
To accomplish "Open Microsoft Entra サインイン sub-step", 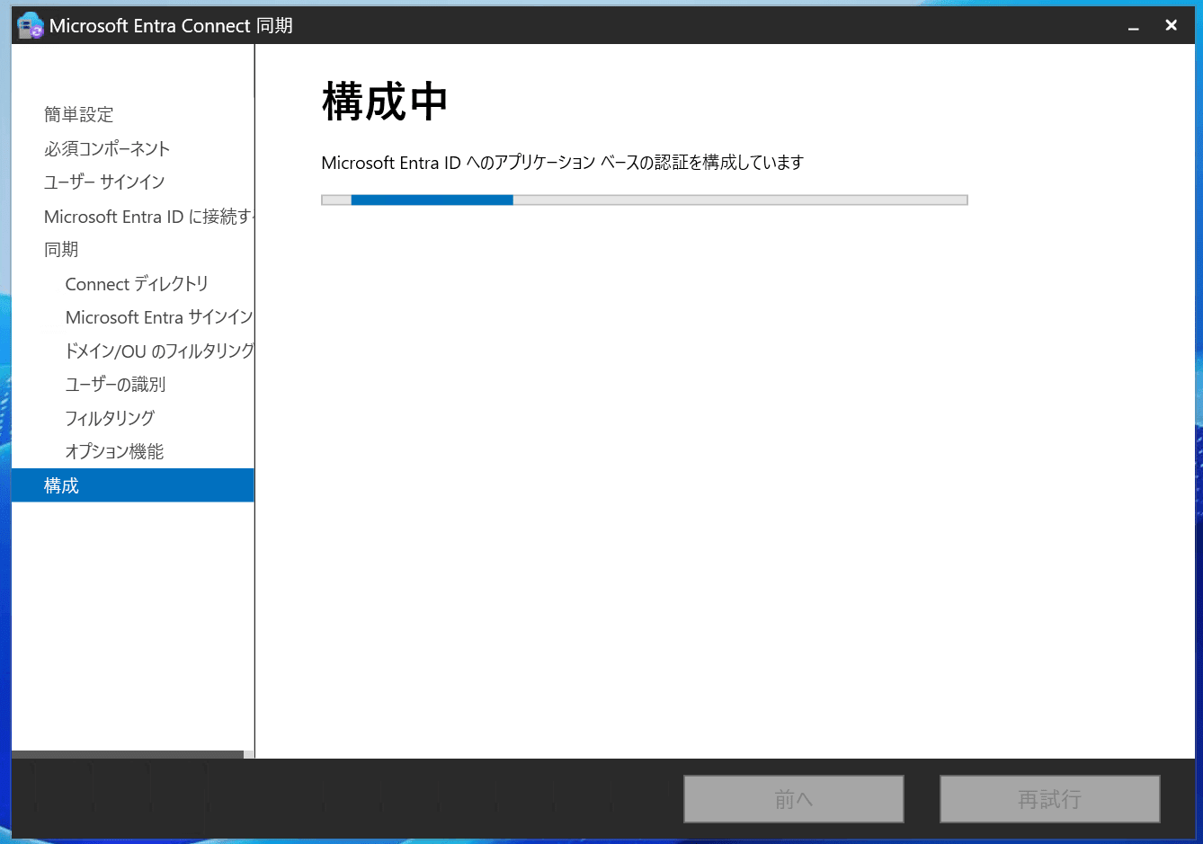I will pyautogui.click(x=159, y=316).
